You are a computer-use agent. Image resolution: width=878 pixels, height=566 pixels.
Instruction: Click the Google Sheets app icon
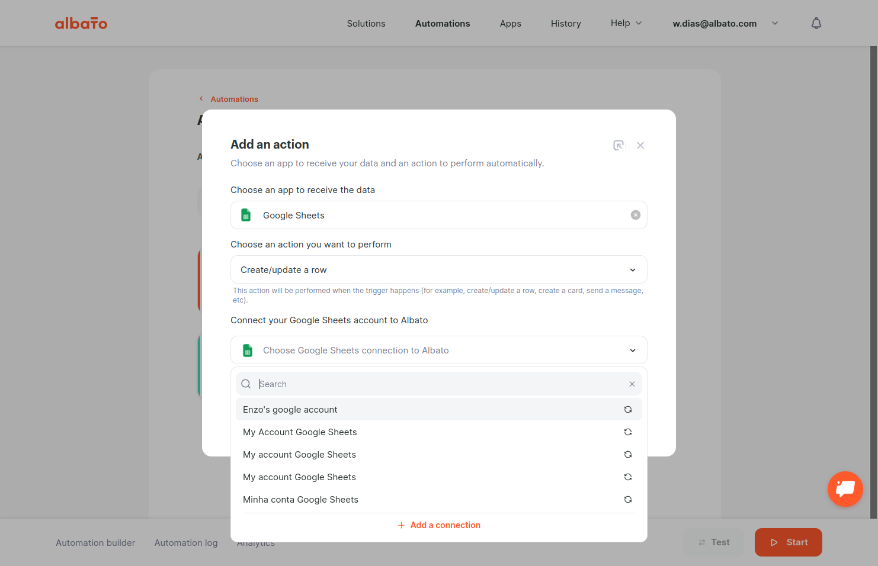click(246, 215)
